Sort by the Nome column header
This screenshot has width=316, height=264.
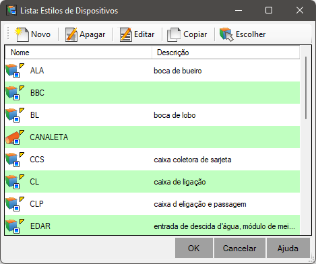[78, 53]
